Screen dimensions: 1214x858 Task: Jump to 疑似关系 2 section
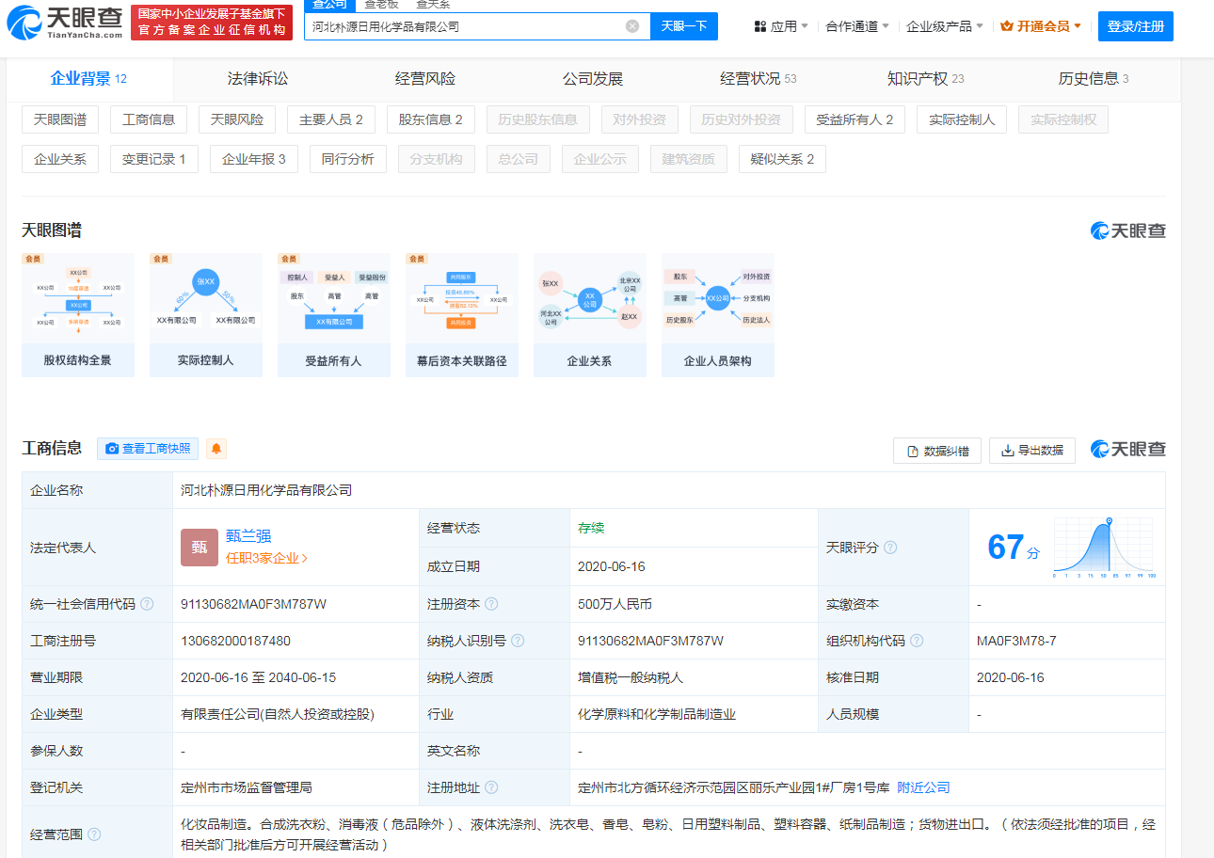(x=782, y=159)
